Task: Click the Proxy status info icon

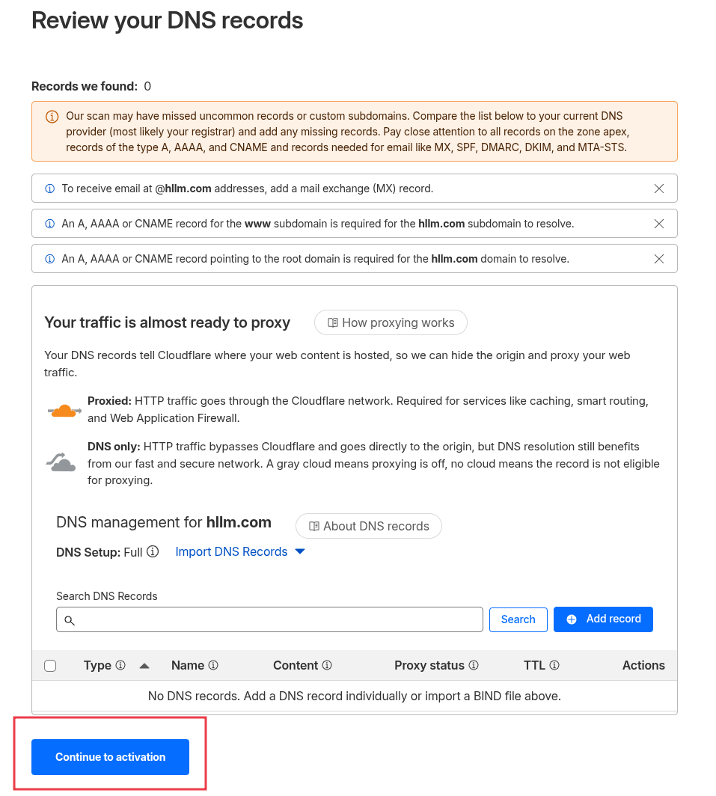Action: click(474, 665)
